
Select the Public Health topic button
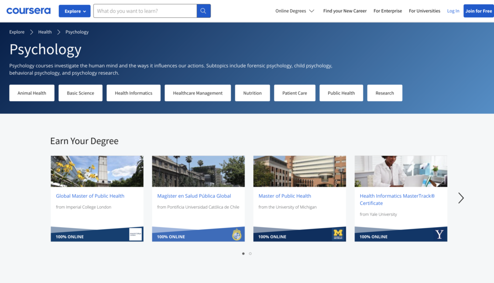pyautogui.click(x=341, y=93)
